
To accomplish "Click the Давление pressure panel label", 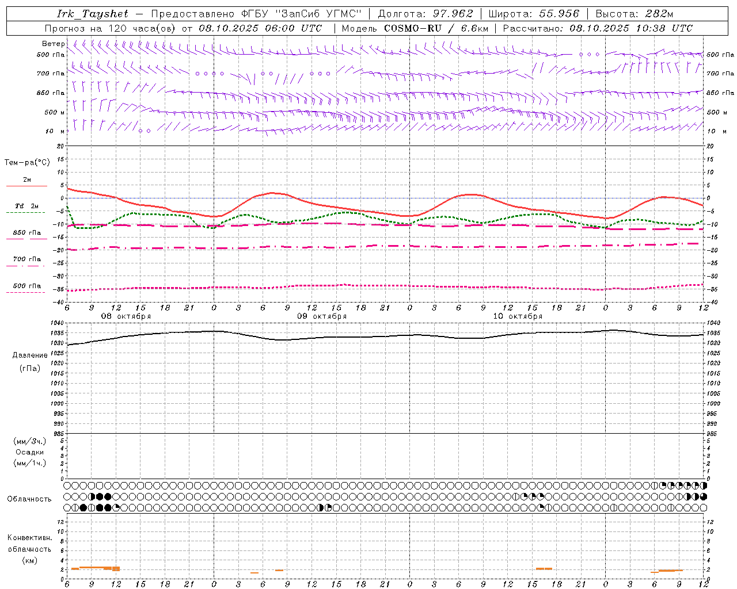I will click(x=30, y=355).
